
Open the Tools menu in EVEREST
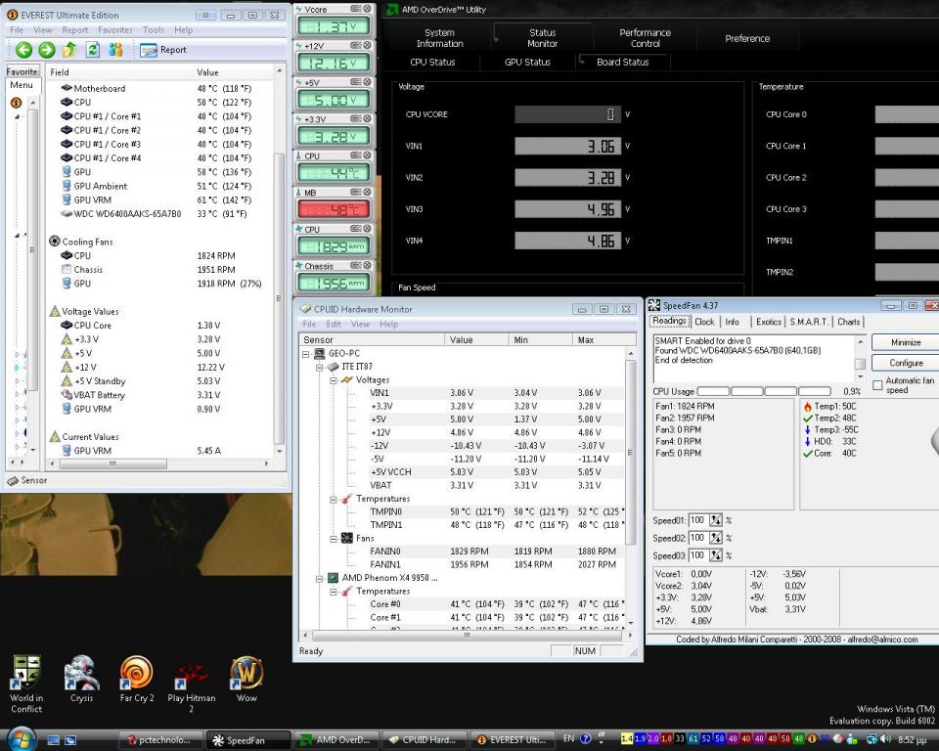coord(154,30)
